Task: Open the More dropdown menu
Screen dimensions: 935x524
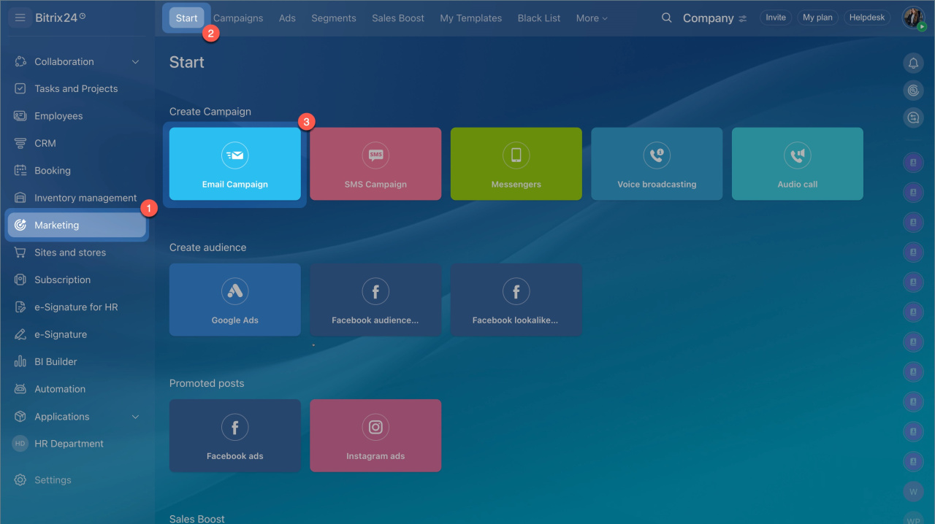Action: [591, 18]
